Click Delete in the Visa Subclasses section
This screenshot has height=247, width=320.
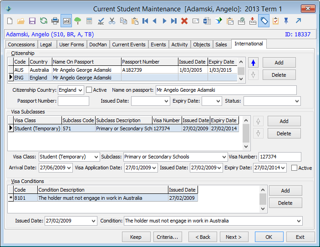(x=284, y=133)
